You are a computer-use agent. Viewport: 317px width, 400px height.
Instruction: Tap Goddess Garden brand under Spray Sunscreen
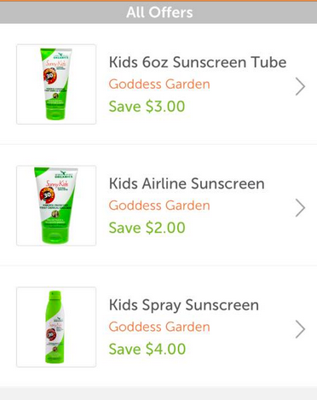[159, 327]
